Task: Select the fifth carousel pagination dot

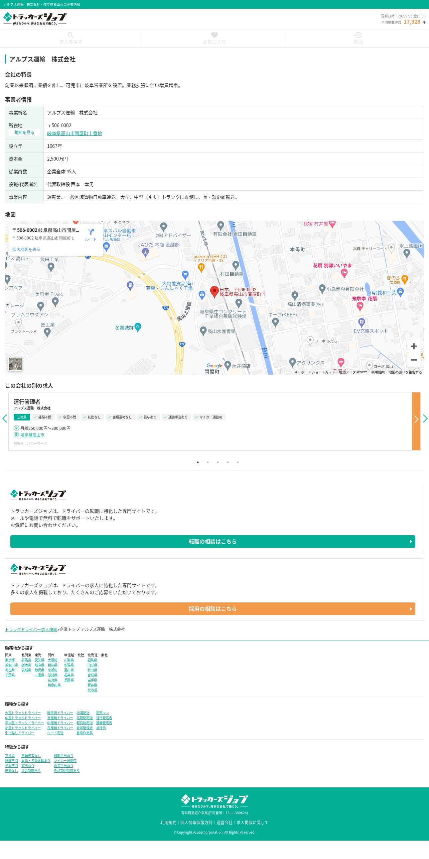Action: 238,462
